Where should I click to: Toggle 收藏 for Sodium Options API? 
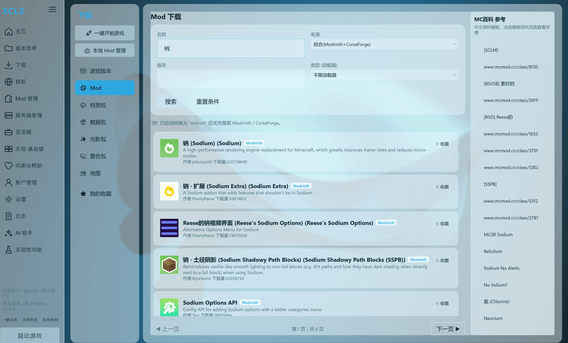tap(442, 304)
